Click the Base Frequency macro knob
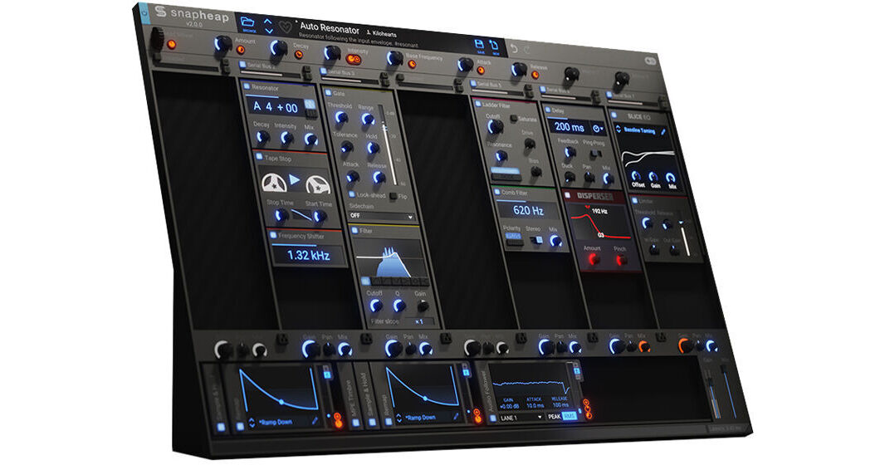This screenshot has height=465, width=885. tap(394, 58)
